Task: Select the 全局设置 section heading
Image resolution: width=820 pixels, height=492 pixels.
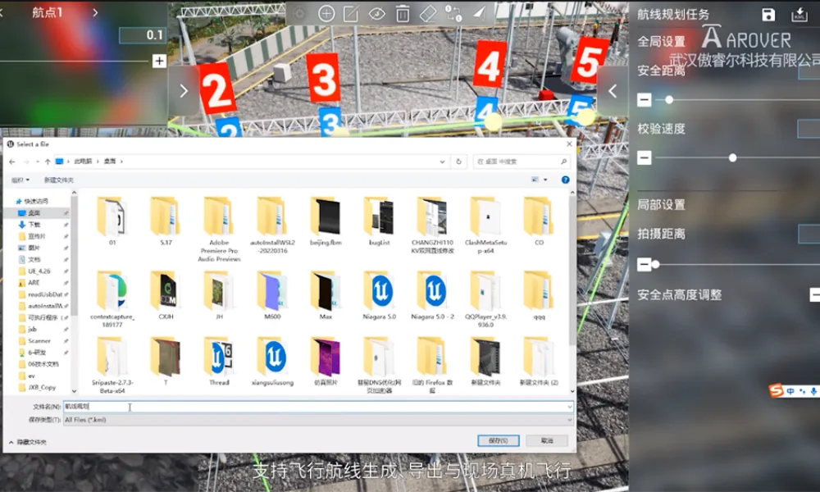Action: [661, 41]
